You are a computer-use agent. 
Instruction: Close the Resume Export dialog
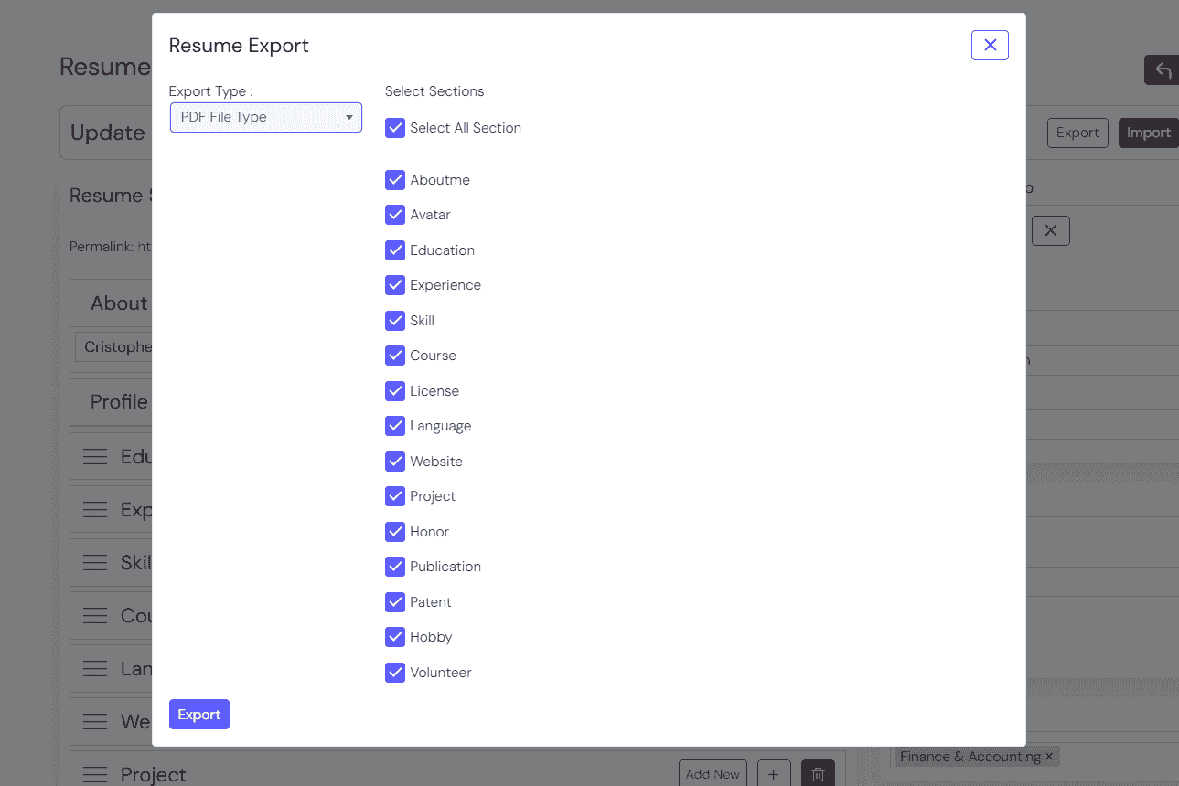pos(990,45)
